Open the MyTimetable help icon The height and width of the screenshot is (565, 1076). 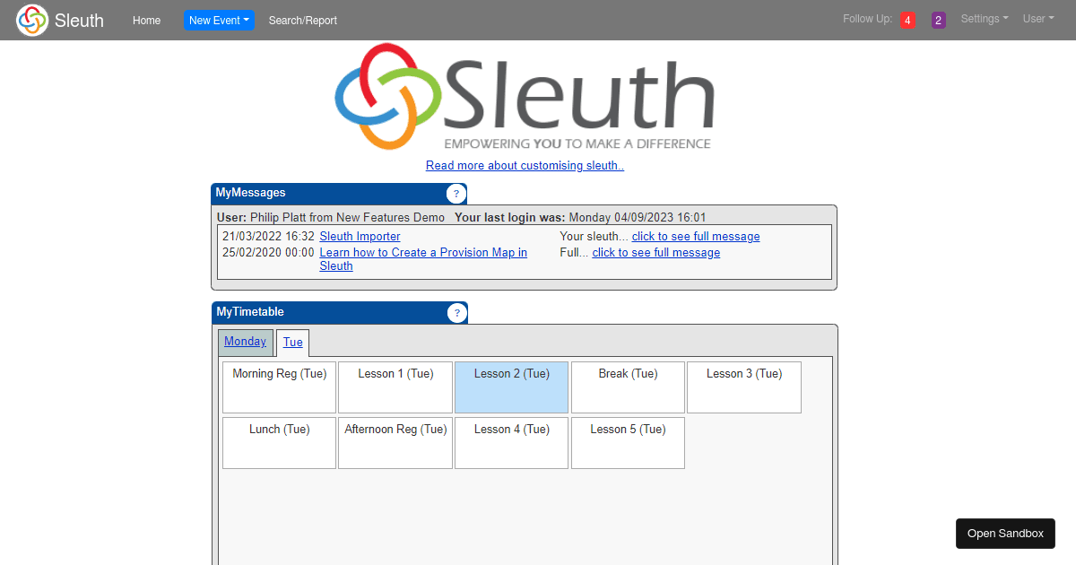coord(457,312)
